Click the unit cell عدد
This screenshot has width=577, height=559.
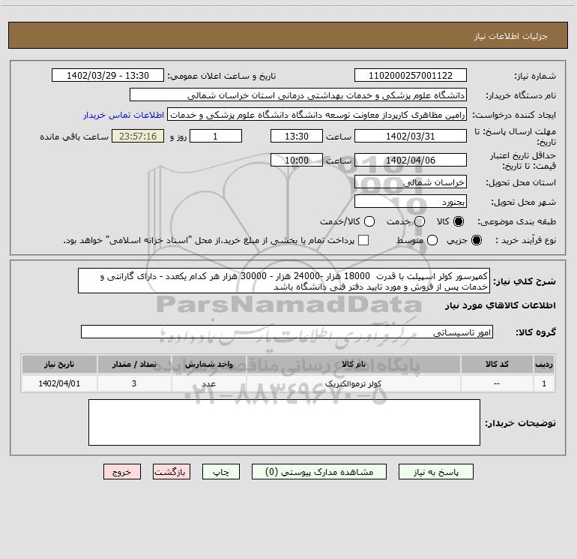[208, 383]
